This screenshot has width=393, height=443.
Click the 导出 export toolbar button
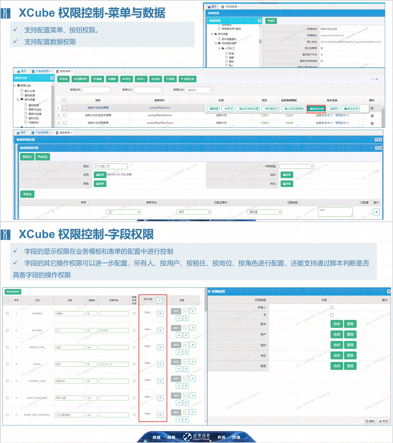(x=127, y=79)
